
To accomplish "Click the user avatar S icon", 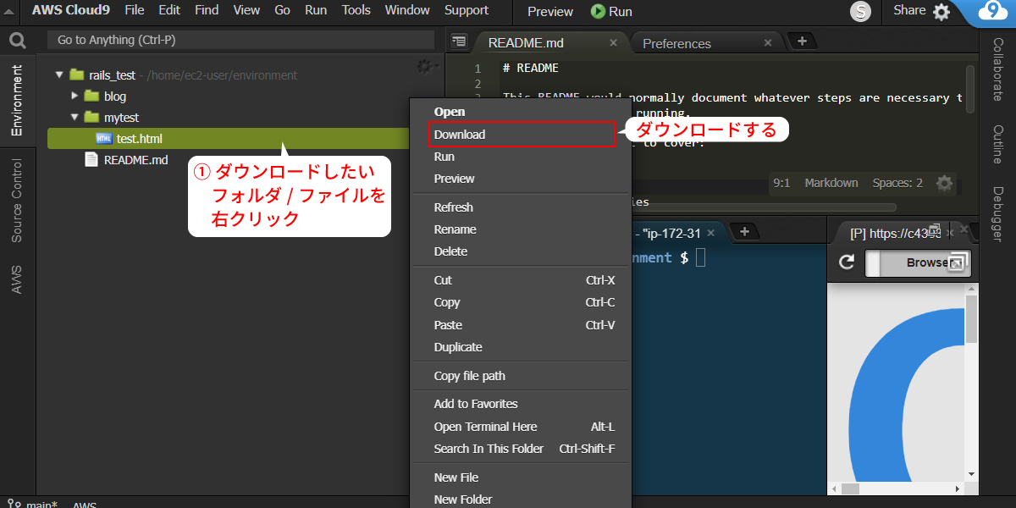I will click(x=861, y=12).
